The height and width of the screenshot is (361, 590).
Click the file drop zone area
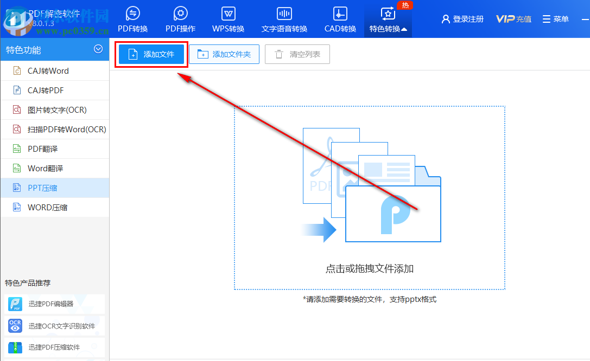369,198
